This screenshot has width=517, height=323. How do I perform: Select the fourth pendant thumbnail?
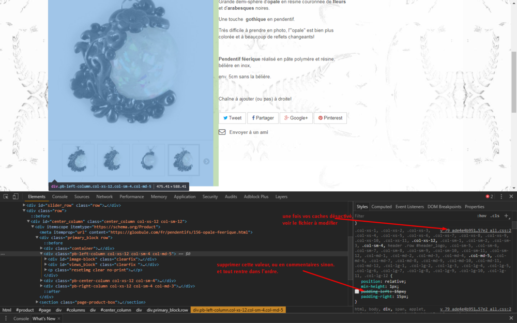tap(184, 160)
